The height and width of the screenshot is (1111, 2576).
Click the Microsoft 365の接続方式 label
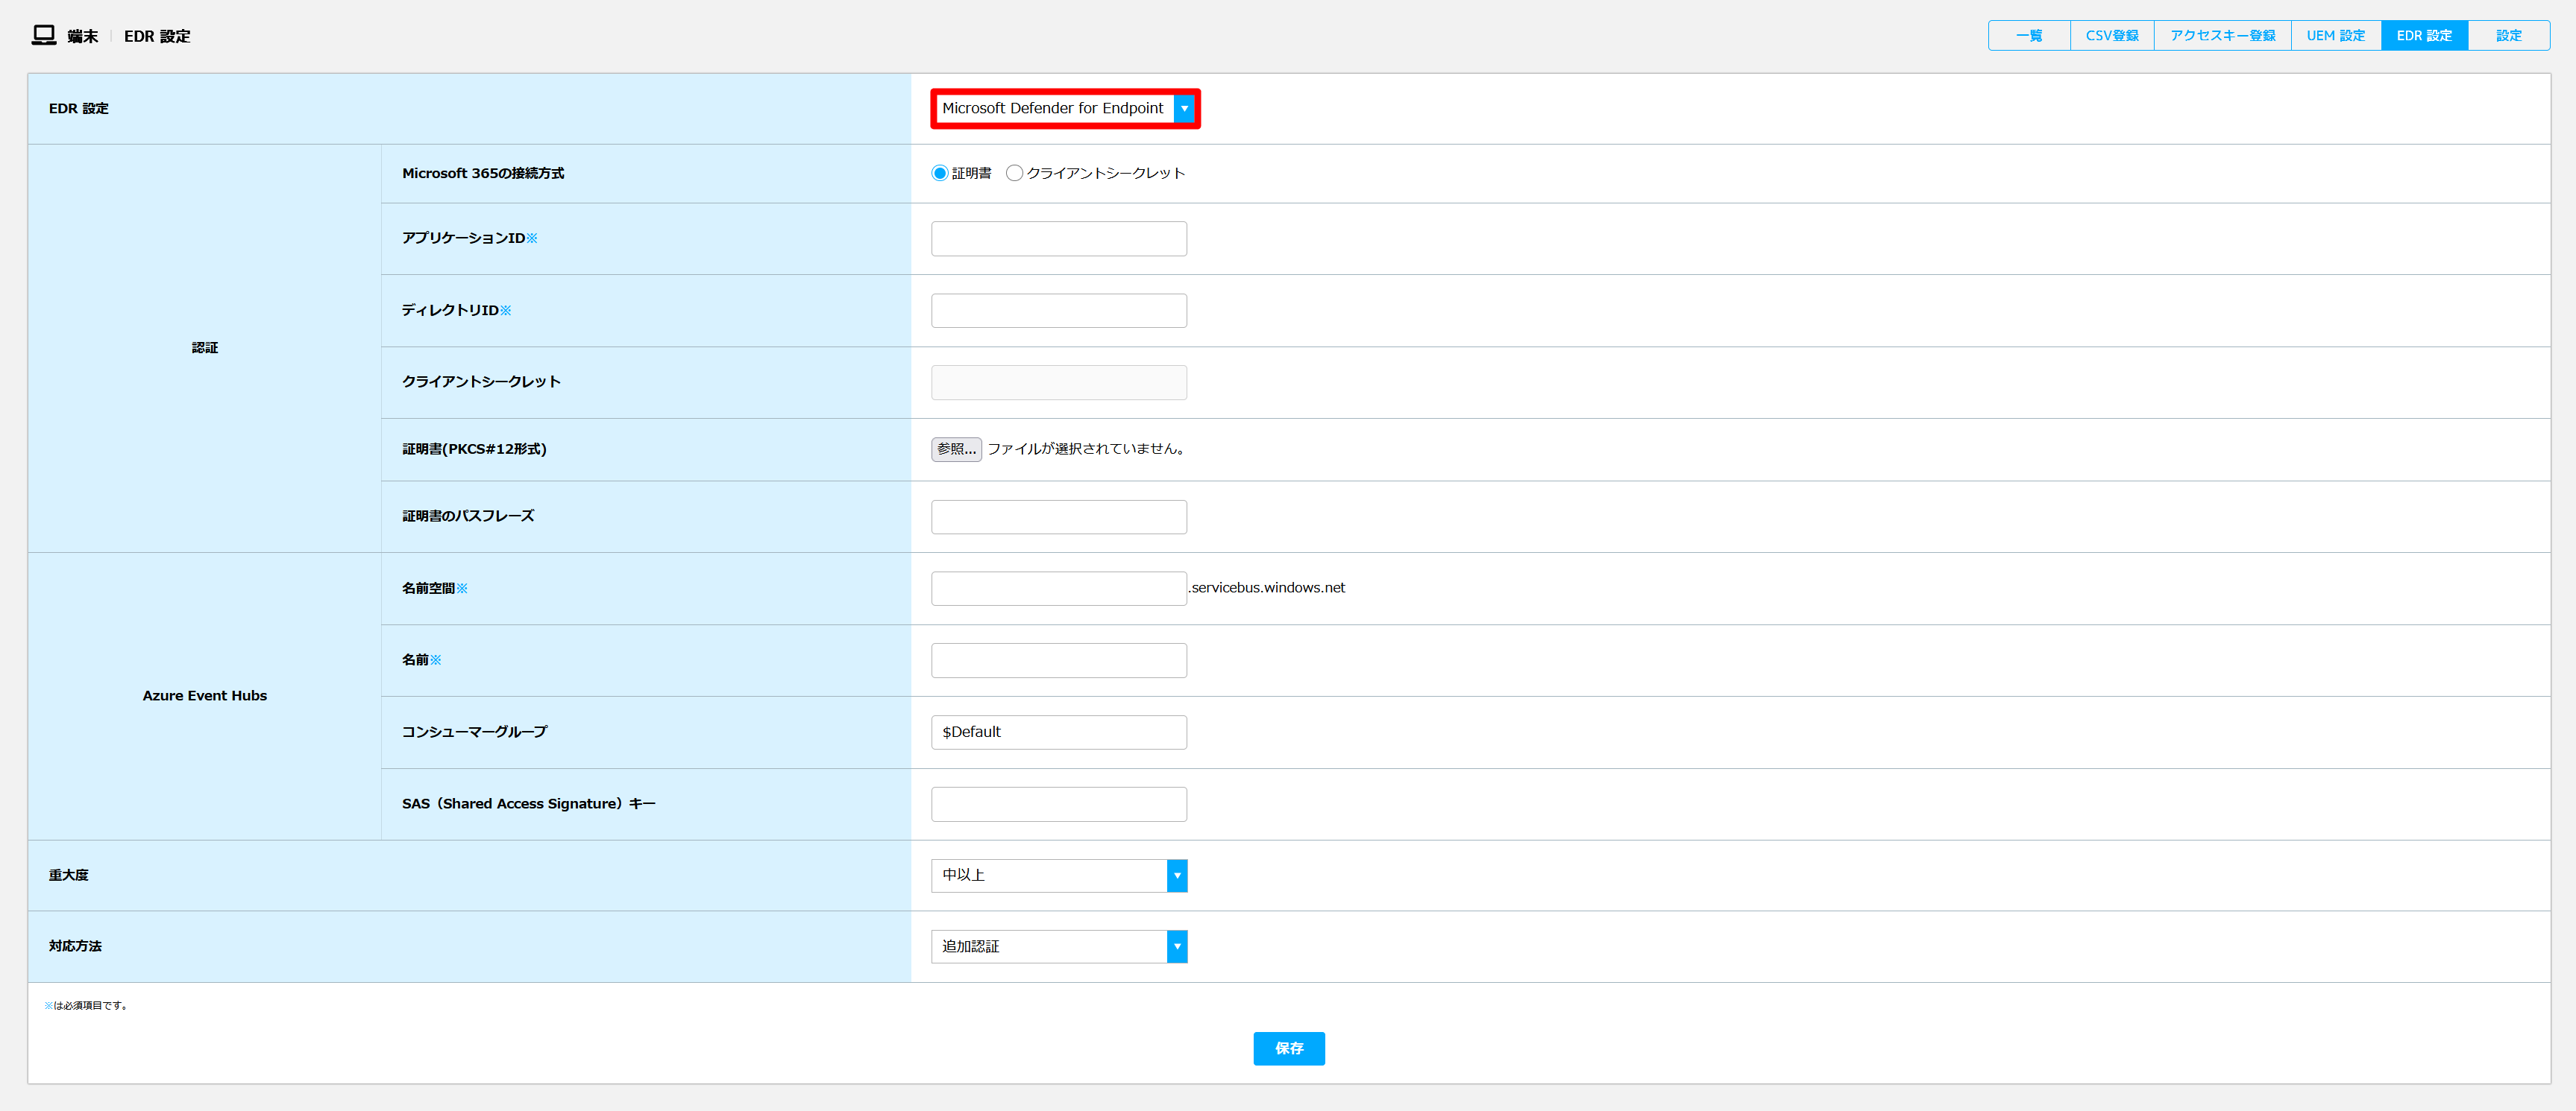click(483, 174)
